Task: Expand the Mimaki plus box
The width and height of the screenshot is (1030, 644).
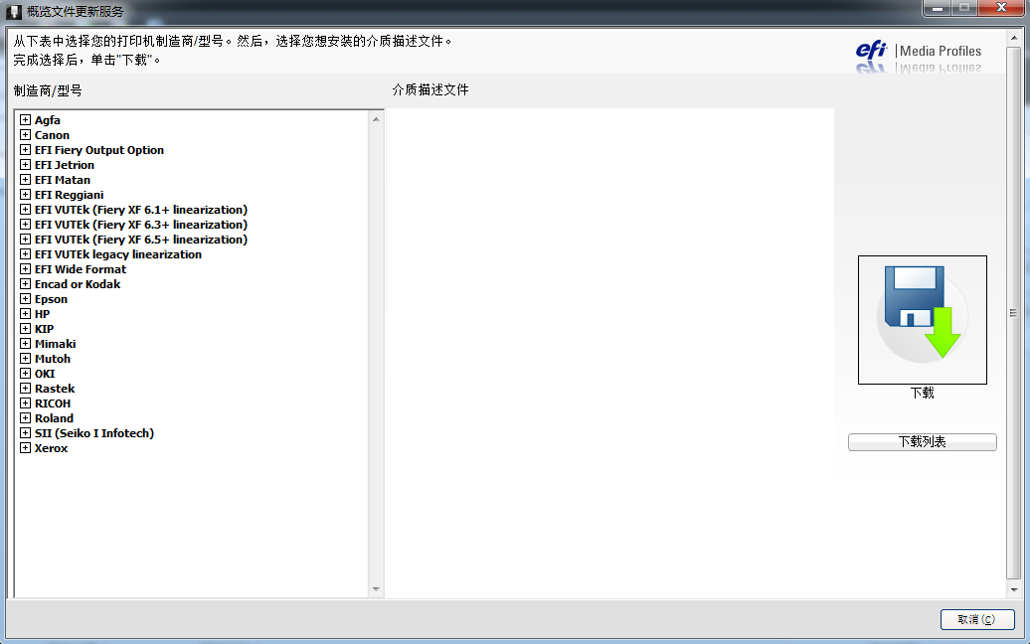Action: [25, 343]
